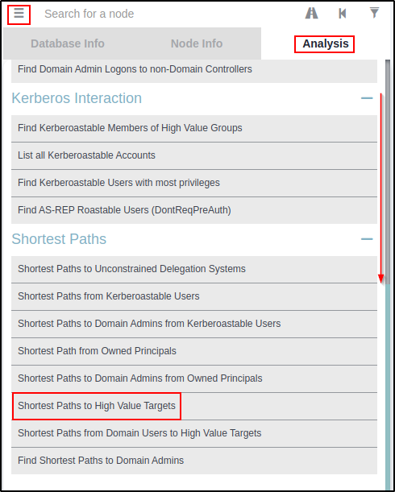395x492 pixels.
Task: Run Find Kerberoastable Members of High Value Groups
Action: tap(194, 128)
